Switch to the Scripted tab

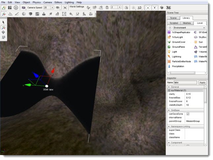click(x=174, y=23)
